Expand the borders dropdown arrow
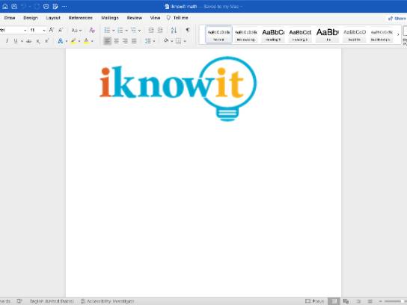 coord(185,41)
